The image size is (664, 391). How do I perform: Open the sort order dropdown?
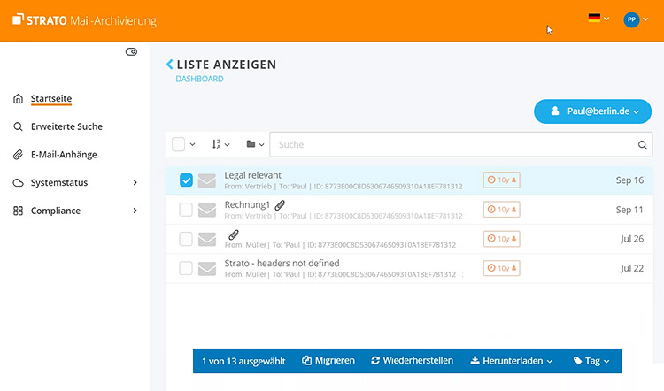pyautogui.click(x=220, y=144)
